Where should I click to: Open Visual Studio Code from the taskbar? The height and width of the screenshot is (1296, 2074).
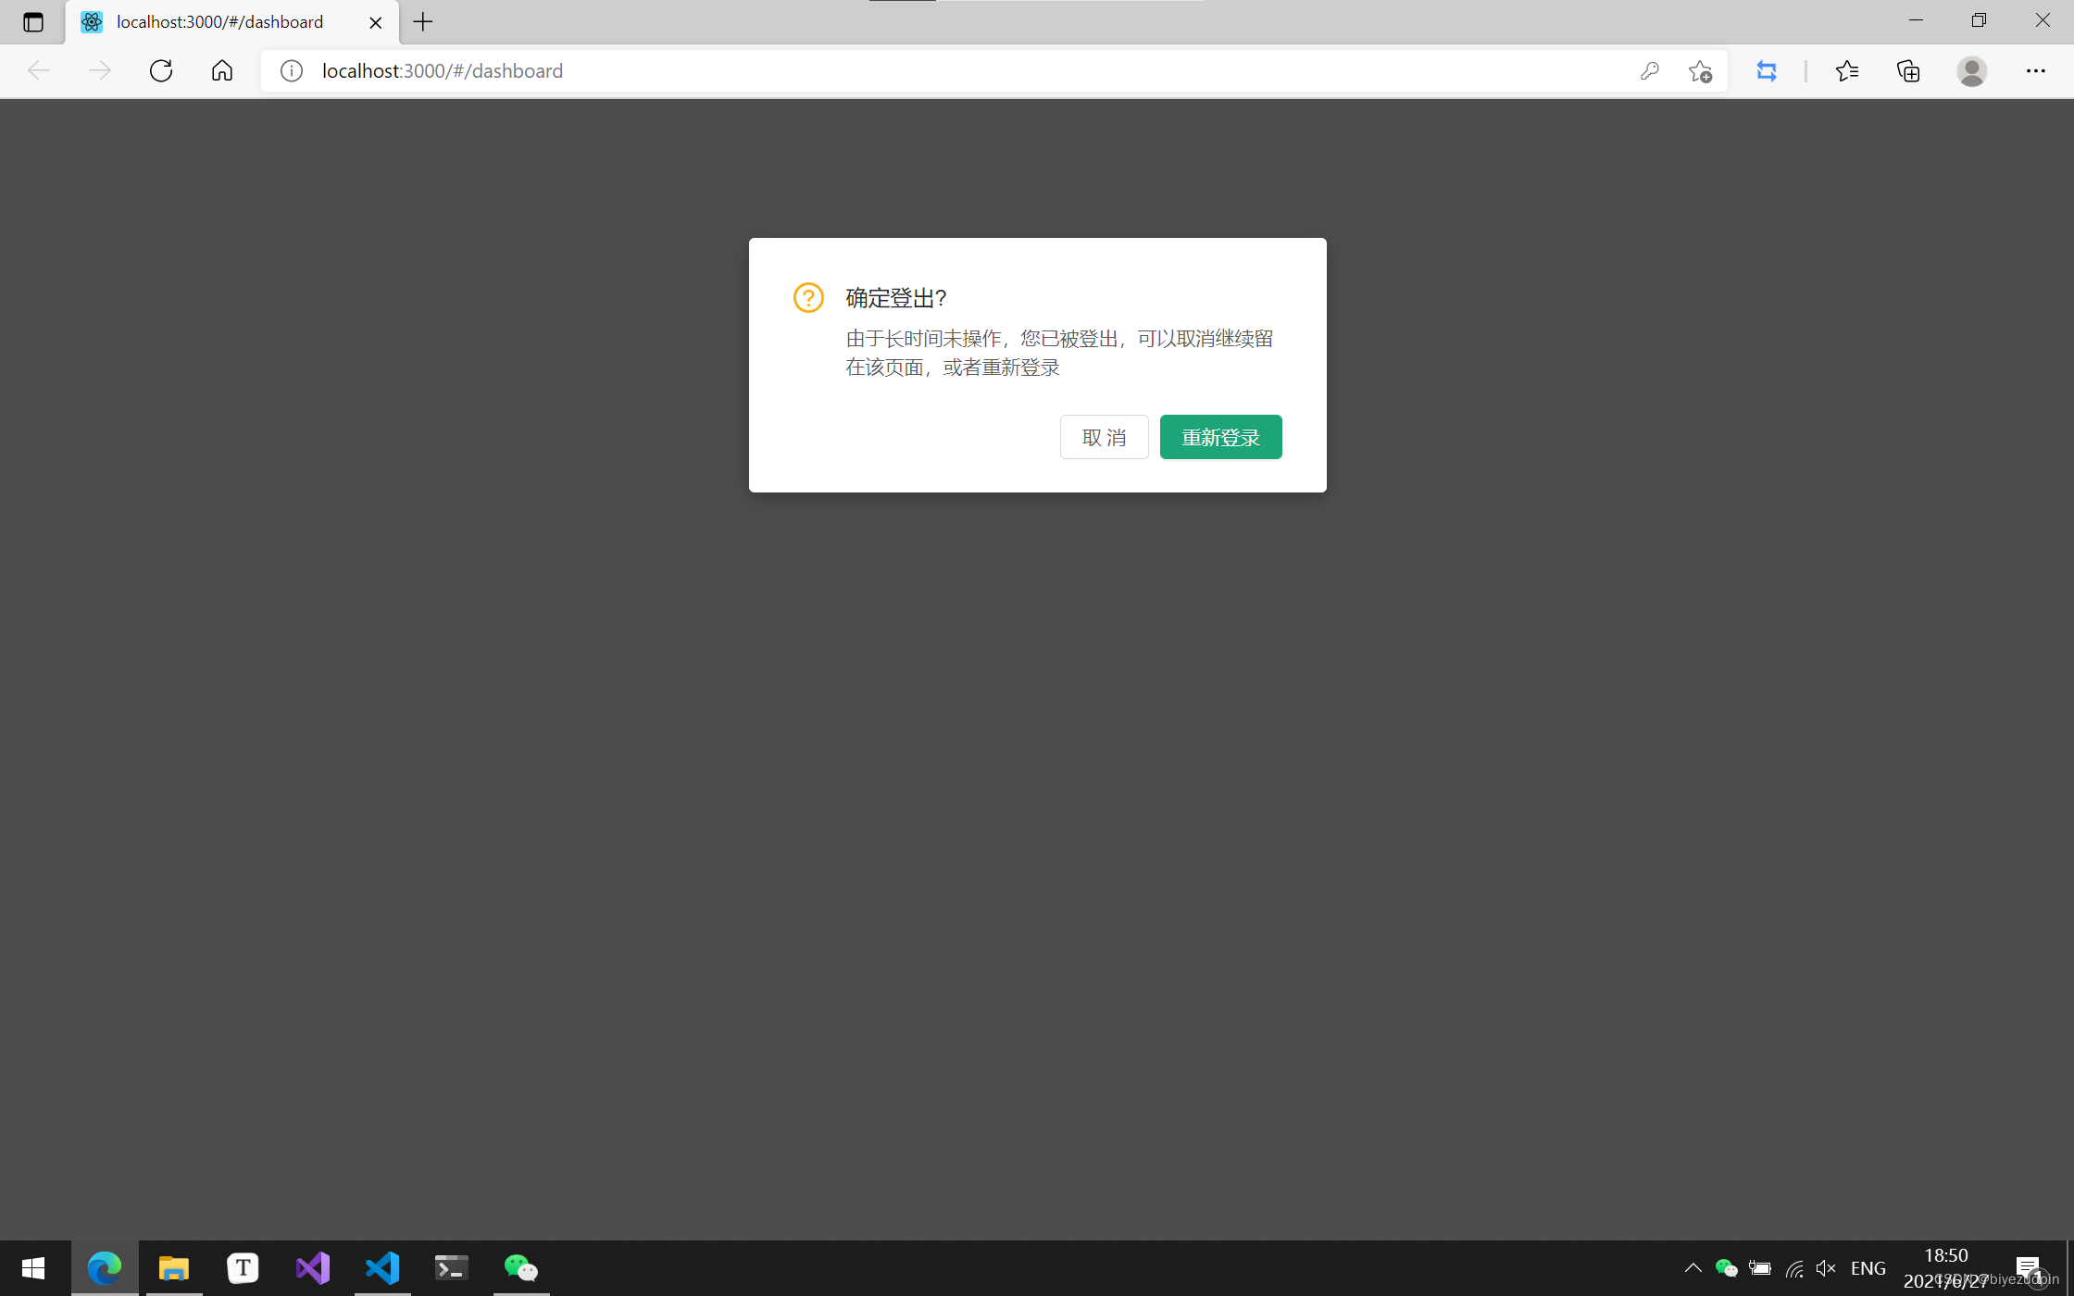(x=382, y=1267)
